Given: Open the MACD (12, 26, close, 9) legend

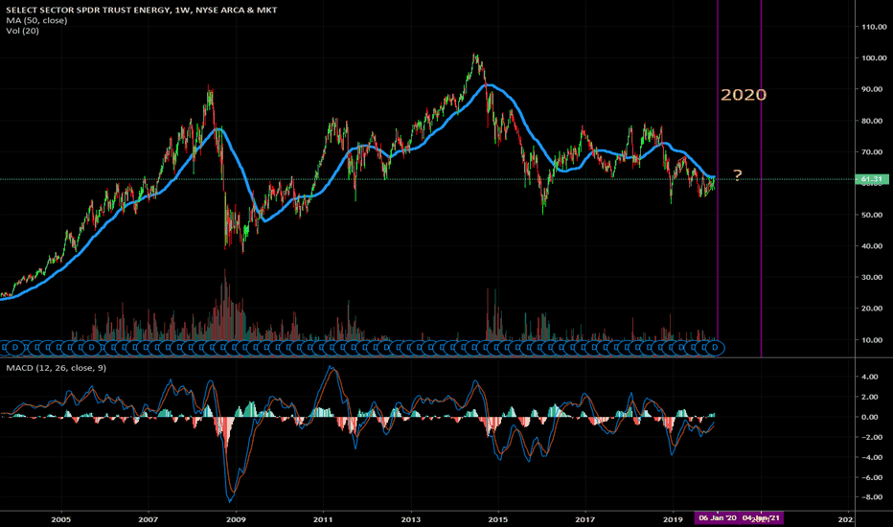Looking at the screenshot, I should (x=56, y=368).
